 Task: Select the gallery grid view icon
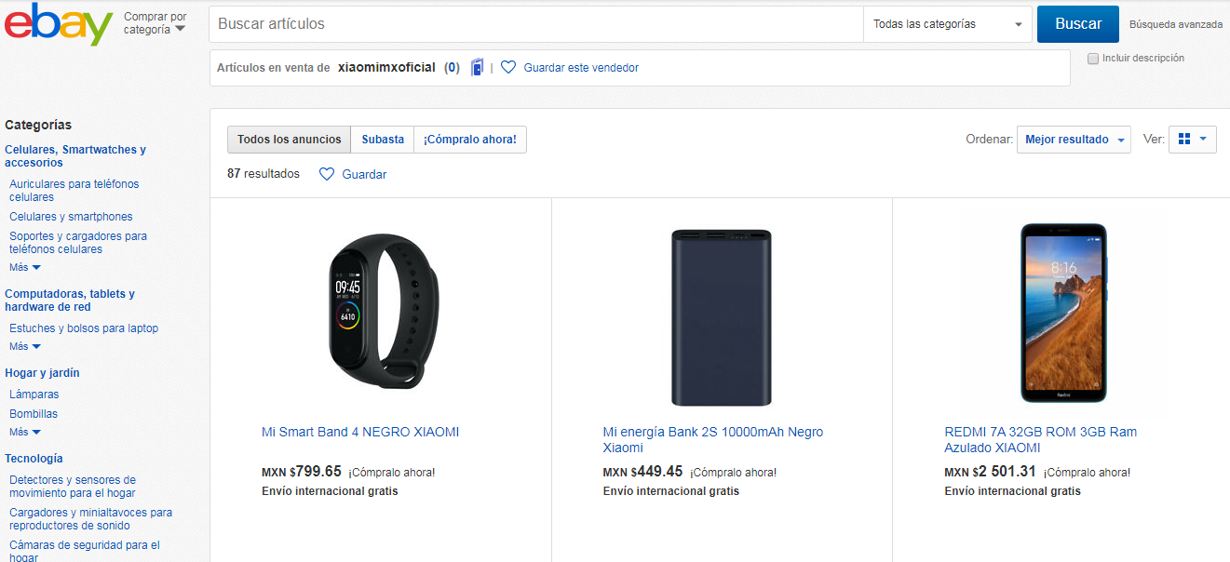point(1186,139)
